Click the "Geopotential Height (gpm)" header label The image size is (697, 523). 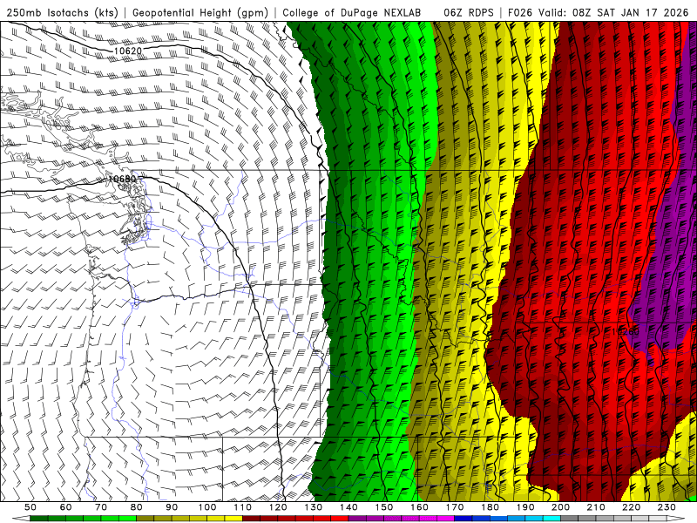point(200,12)
